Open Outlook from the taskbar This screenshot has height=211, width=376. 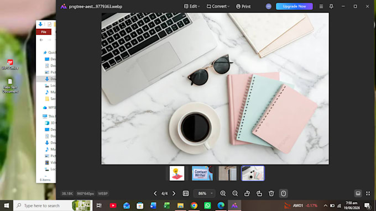click(x=127, y=205)
